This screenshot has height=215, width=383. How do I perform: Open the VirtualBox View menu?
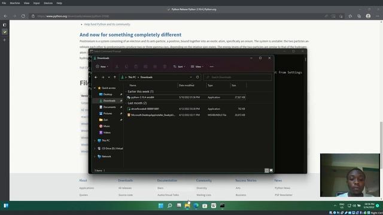click(x=26, y=3)
